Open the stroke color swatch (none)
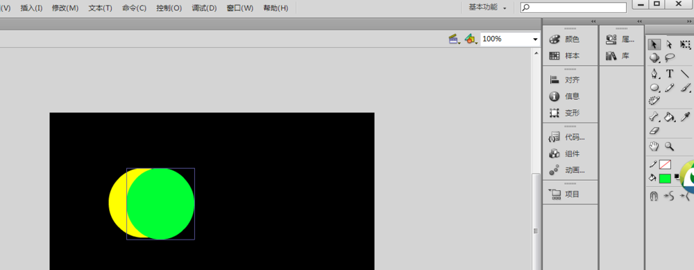 pyautogui.click(x=666, y=165)
